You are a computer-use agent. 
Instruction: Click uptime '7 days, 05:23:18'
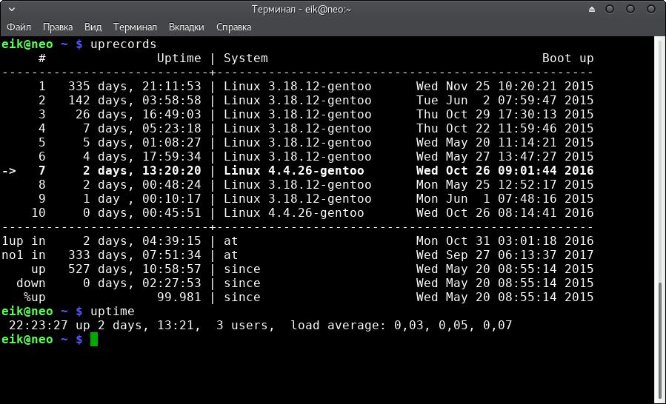tap(141, 129)
